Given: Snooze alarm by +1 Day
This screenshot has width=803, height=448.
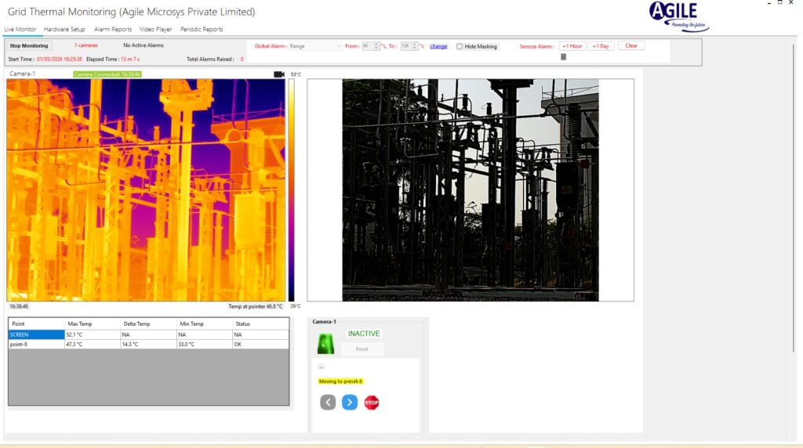Looking at the screenshot, I should (x=601, y=46).
